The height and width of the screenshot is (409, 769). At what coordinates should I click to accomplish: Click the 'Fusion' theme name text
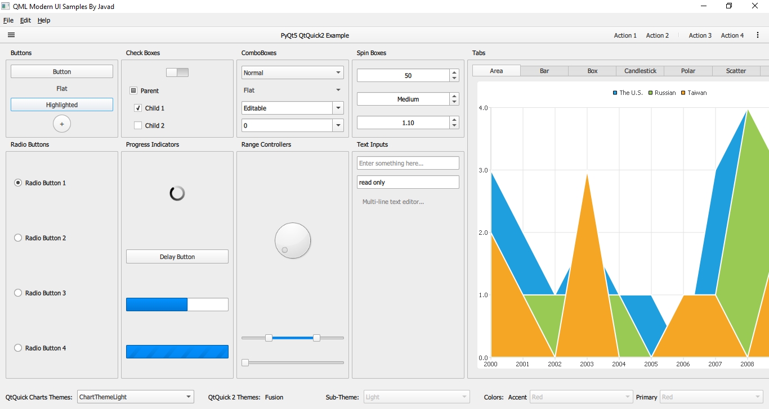click(274, 397)
